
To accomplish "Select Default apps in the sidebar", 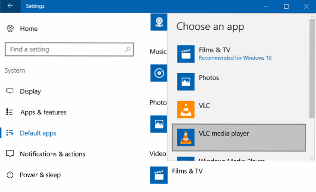I will (38, 133).
